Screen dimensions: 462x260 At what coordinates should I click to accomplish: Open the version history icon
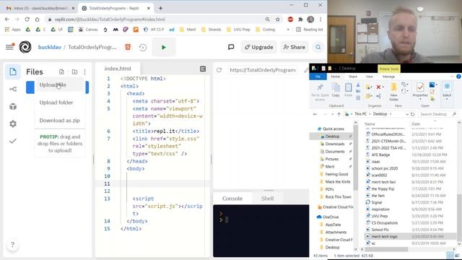143,47
